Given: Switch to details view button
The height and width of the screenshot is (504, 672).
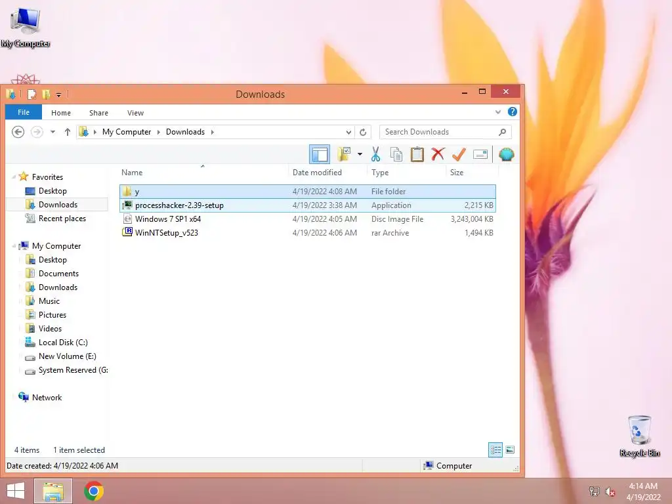Looking at the screenshot, I should coord(495,450).
